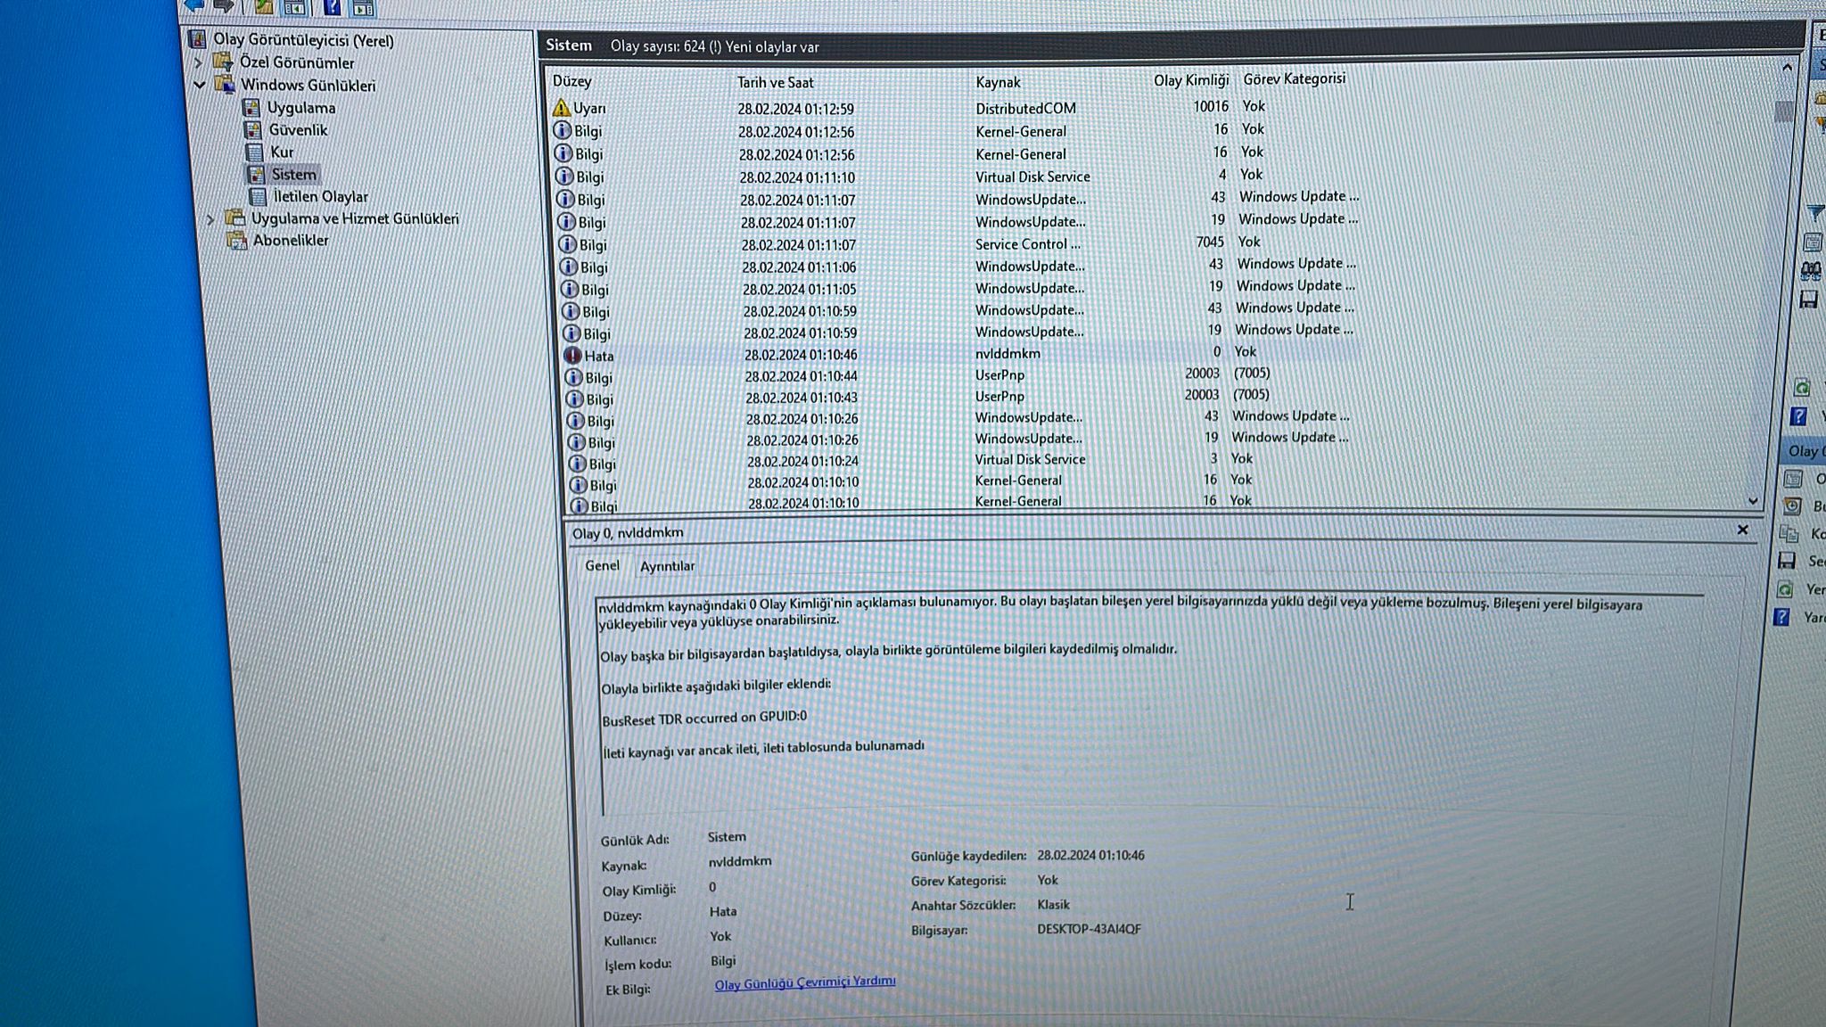
Task: Click the show/hide action pane toolbar icon
Action: coord(363,8)
